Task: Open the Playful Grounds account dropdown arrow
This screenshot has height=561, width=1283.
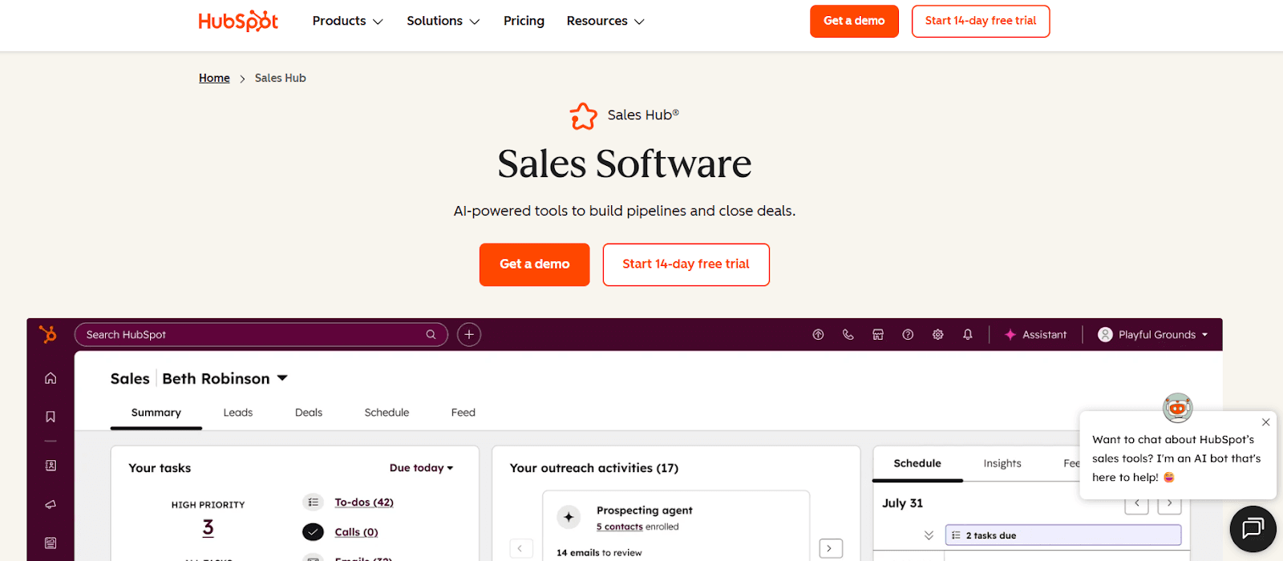Action: (1204, 334)
